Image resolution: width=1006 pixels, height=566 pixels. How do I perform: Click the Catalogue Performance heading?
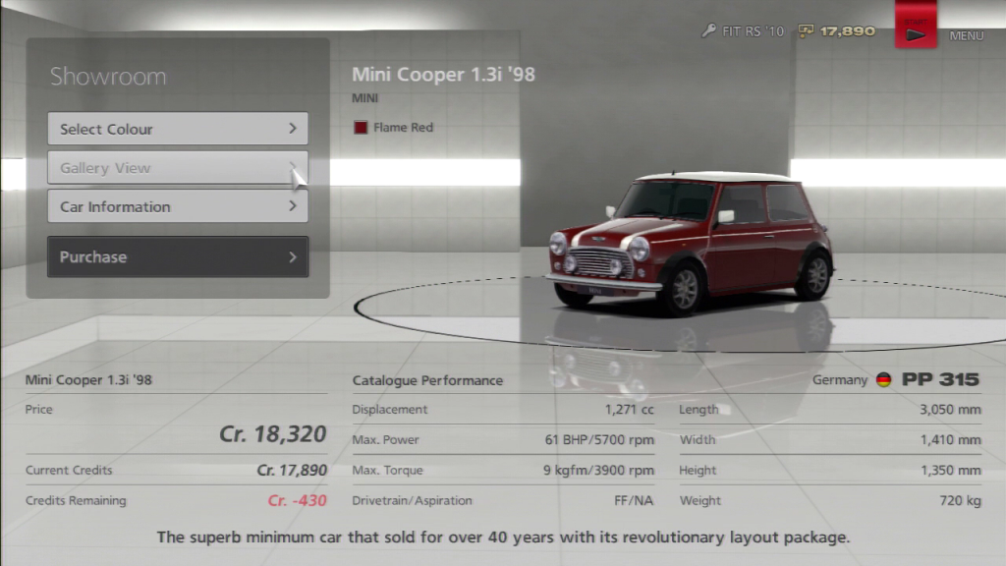[427, 380]
